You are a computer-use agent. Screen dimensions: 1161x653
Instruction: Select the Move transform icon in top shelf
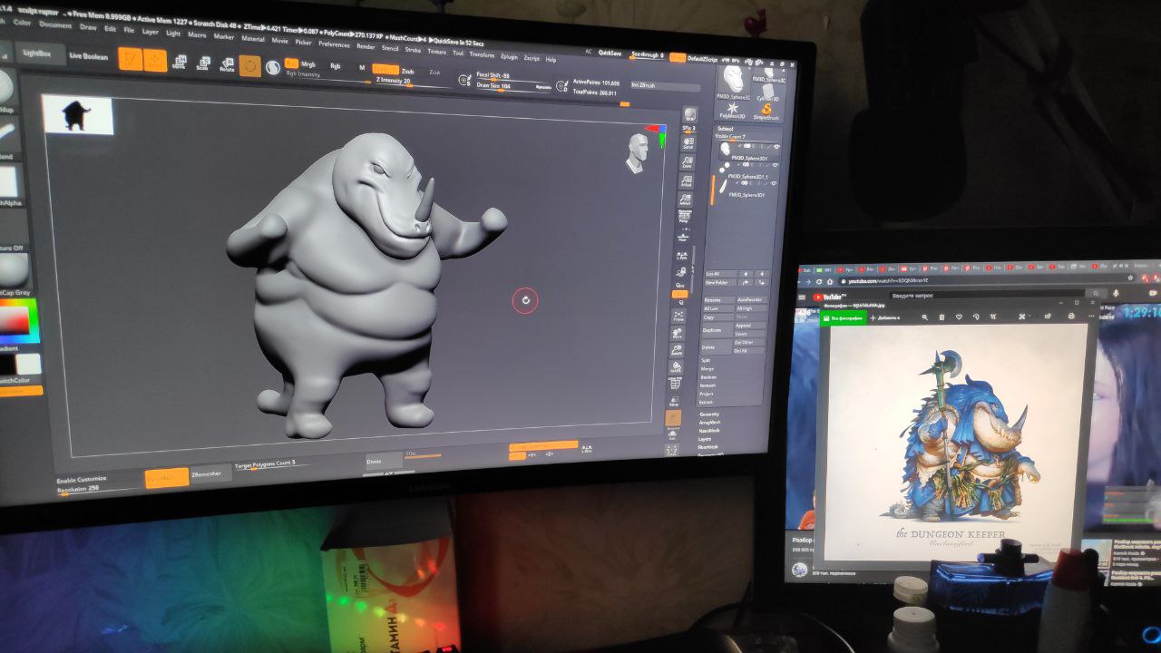179,63
